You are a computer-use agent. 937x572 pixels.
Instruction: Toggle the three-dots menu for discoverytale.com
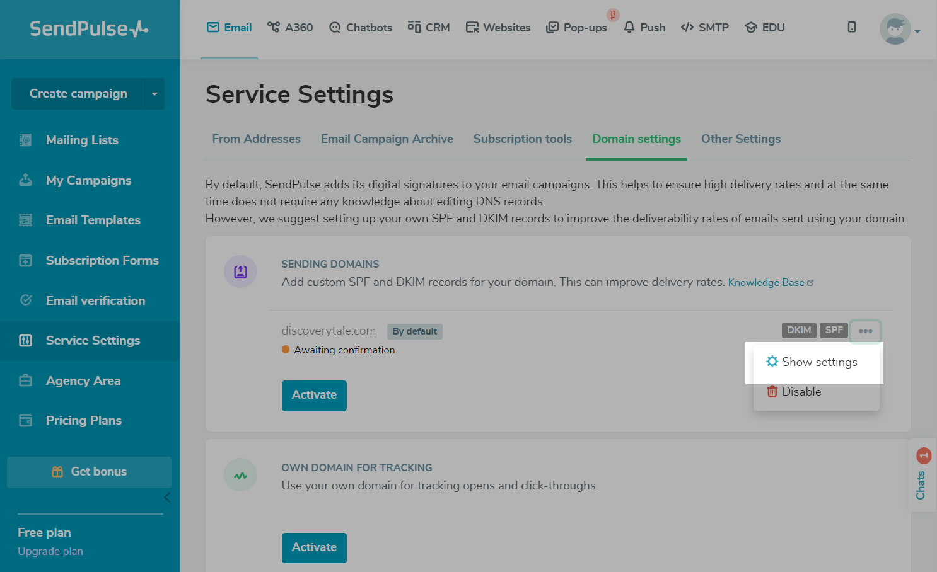pyautogui.click(x=865, y=331)
